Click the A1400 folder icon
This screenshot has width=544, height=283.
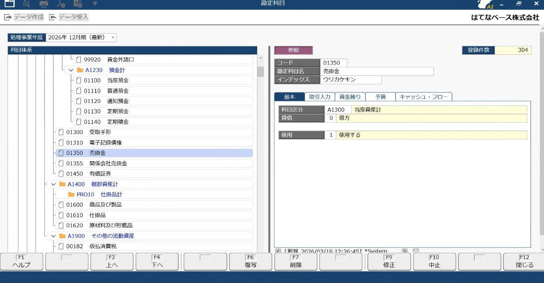pyautogui.click(x=62, y=184)
